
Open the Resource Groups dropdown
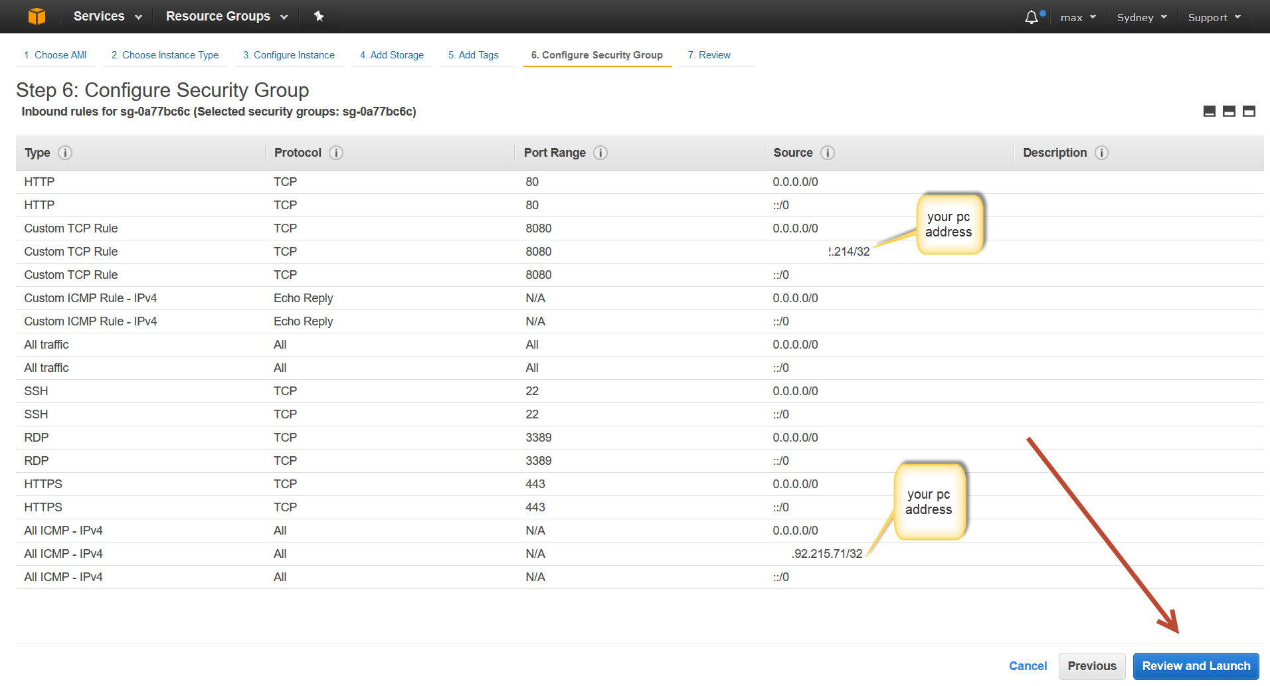[x=227, y=16]
